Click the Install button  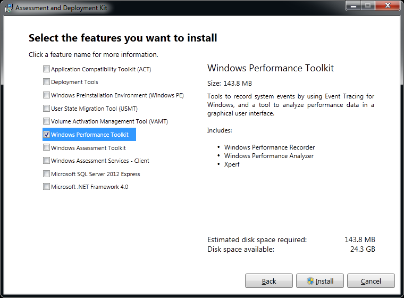point(320,281)
